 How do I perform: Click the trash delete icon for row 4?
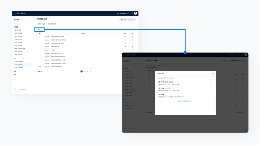(132, 47)
